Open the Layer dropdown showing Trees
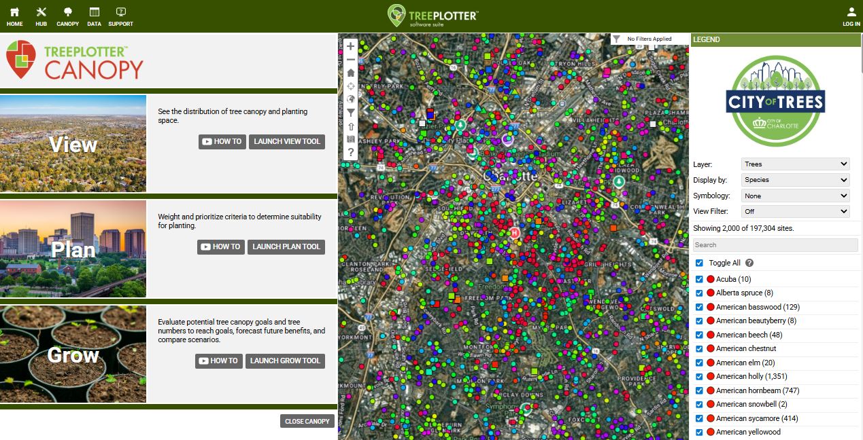This screenshot has height=440, width=863. click(795, 164)
